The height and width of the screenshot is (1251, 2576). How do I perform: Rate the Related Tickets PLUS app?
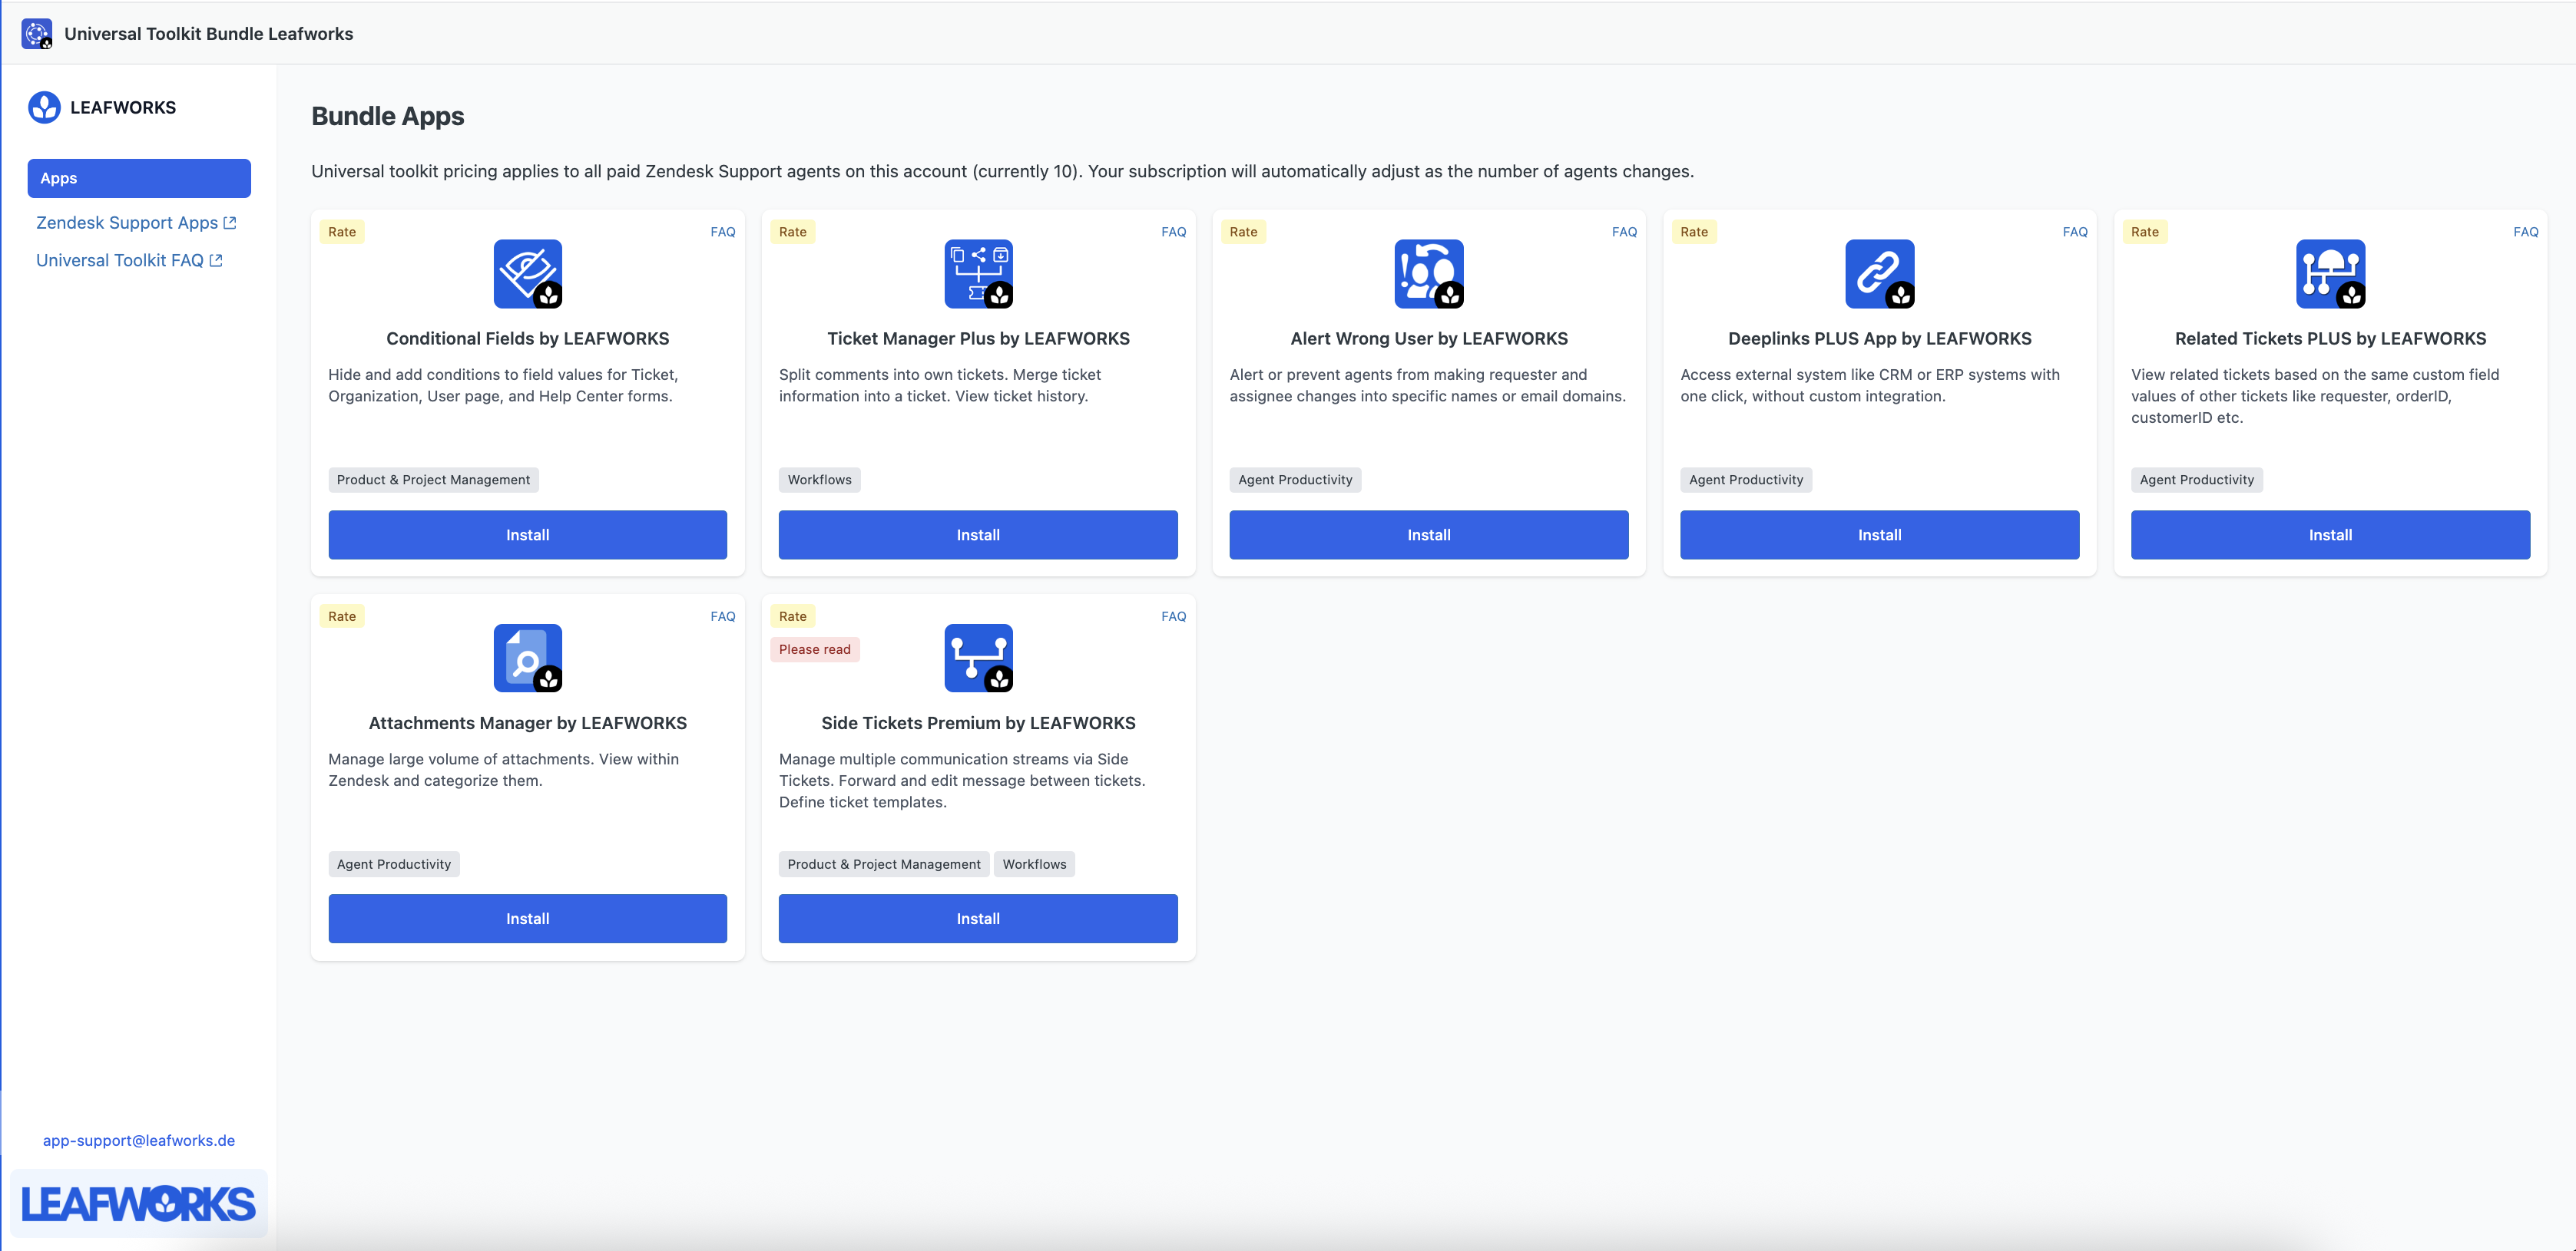2145,232
